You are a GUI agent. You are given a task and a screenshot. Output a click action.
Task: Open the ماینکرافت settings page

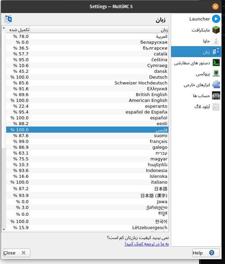tap(196, 30)
